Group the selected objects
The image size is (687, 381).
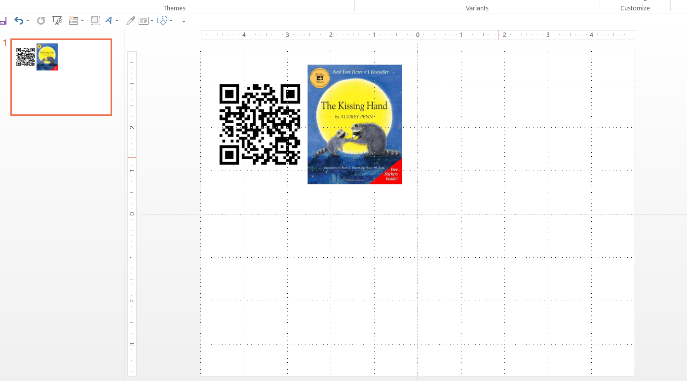[95, 21]
